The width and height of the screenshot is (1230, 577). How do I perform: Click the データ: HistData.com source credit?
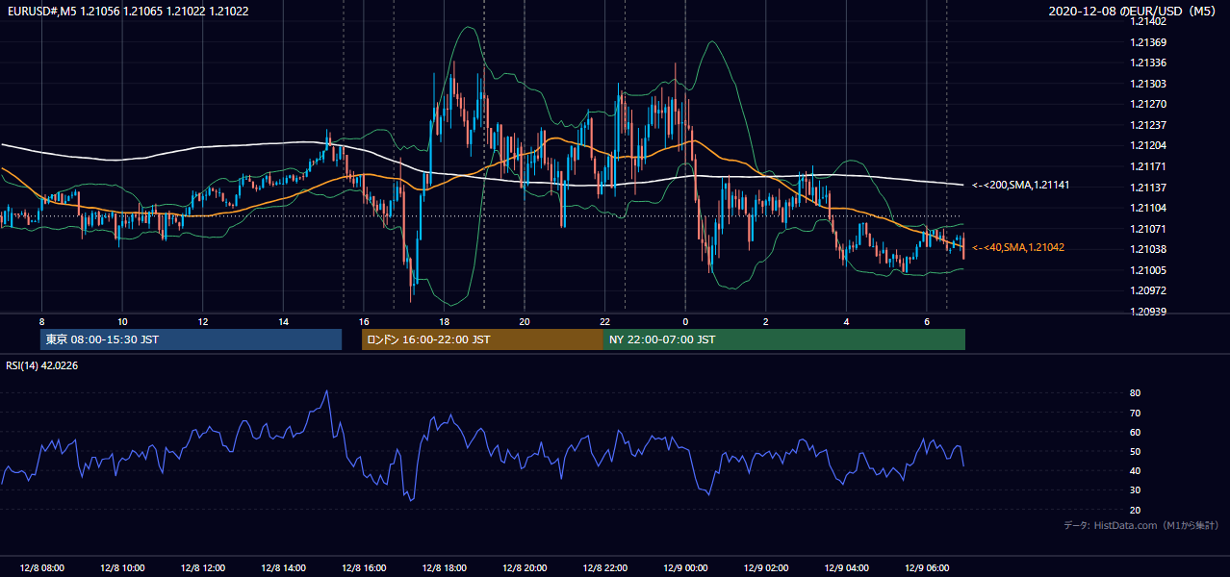coord(1141,525)
